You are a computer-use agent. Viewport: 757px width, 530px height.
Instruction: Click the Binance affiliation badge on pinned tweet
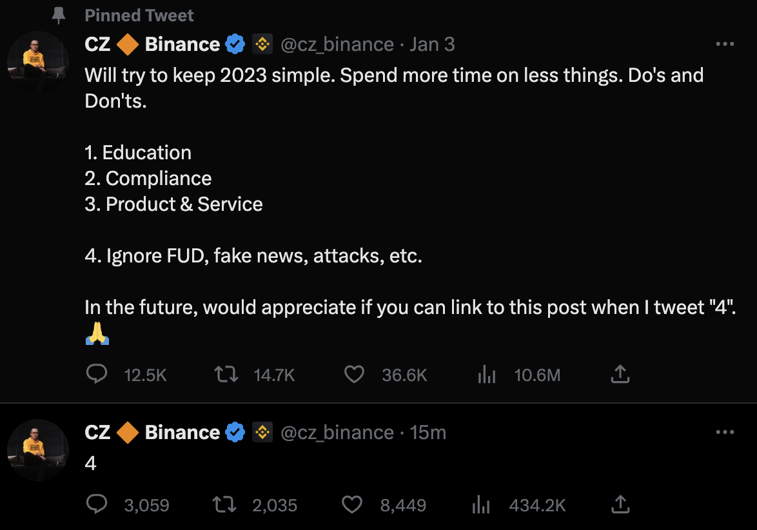pyautogui.click(x=261, y=44)
